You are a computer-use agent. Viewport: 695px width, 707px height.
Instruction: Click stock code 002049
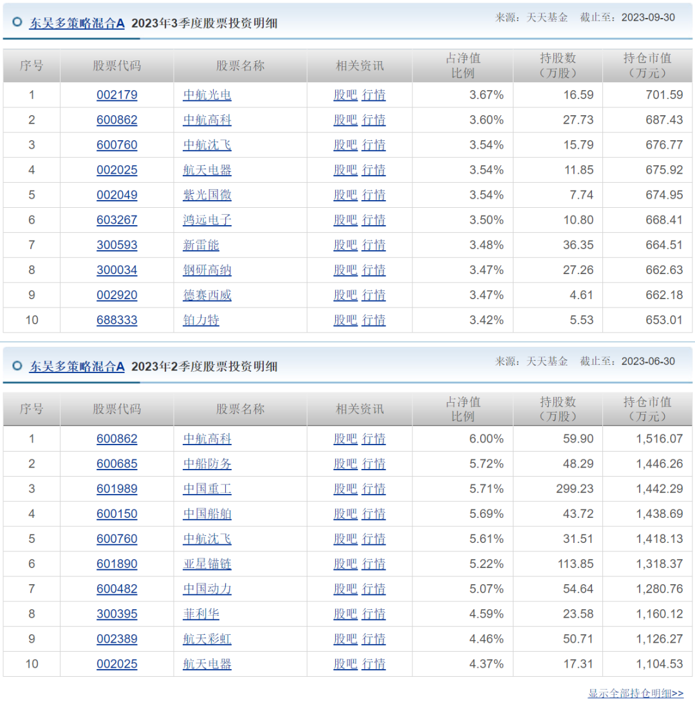click(117, 195)
